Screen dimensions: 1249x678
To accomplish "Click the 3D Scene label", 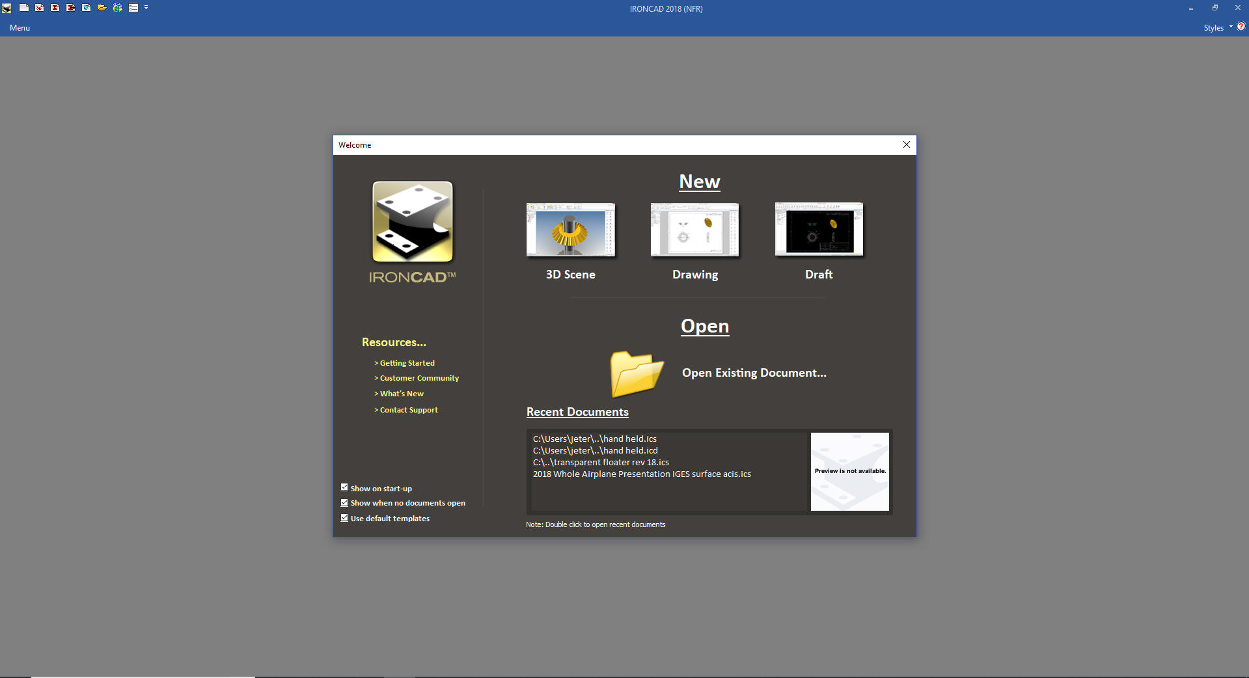I will pyautogui.click(x=571, y=275).
